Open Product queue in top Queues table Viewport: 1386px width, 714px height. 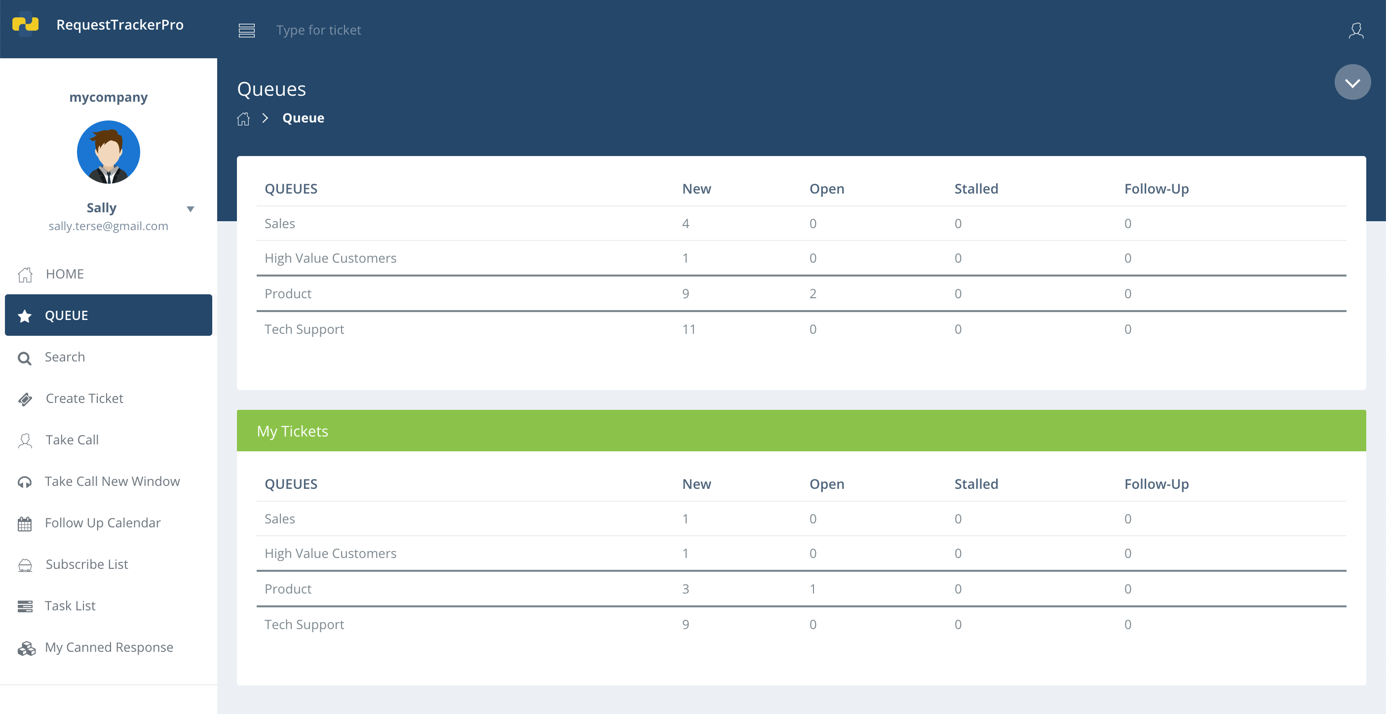click(288, 294)
